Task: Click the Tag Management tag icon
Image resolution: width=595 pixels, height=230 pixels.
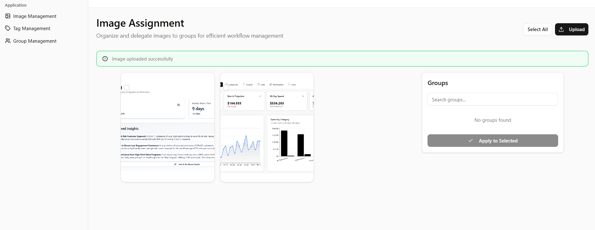Action: point(8,28)
